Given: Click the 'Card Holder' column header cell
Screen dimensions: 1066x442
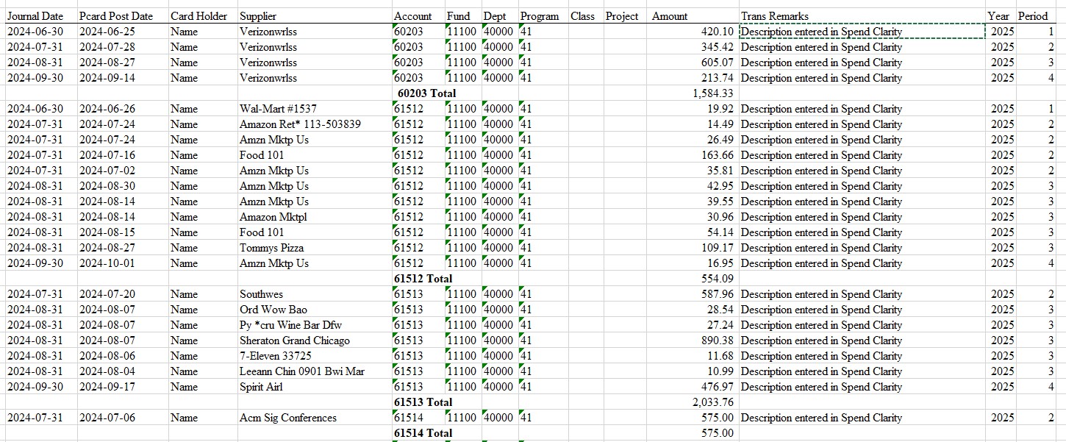Looking at the screenshot, I should pyautogui.click(x=203, y=15).
